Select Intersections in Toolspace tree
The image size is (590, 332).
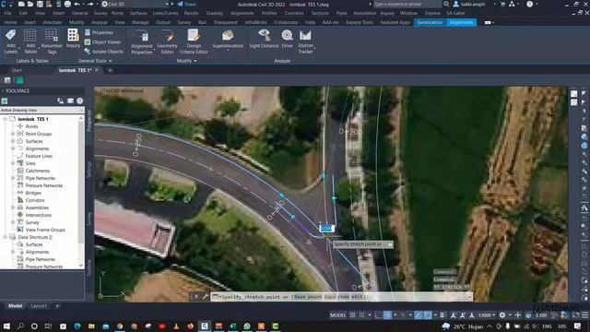[39, 215]
